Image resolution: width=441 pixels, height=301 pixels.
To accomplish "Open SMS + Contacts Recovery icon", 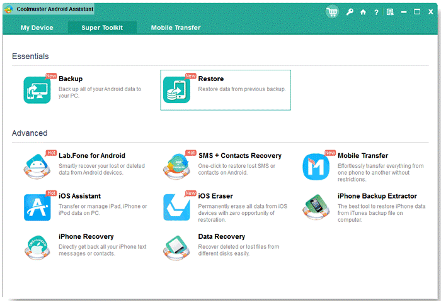I will 176,167.
